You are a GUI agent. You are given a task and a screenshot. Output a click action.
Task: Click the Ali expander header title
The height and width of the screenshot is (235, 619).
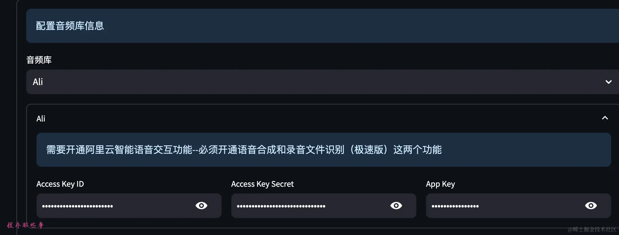pyautogui.click(x=41, y=118)
